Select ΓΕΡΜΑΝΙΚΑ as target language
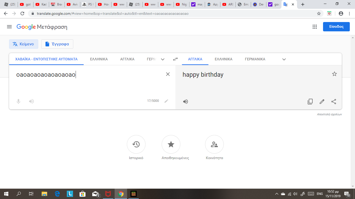355x199 pixels. pos(255,59)
